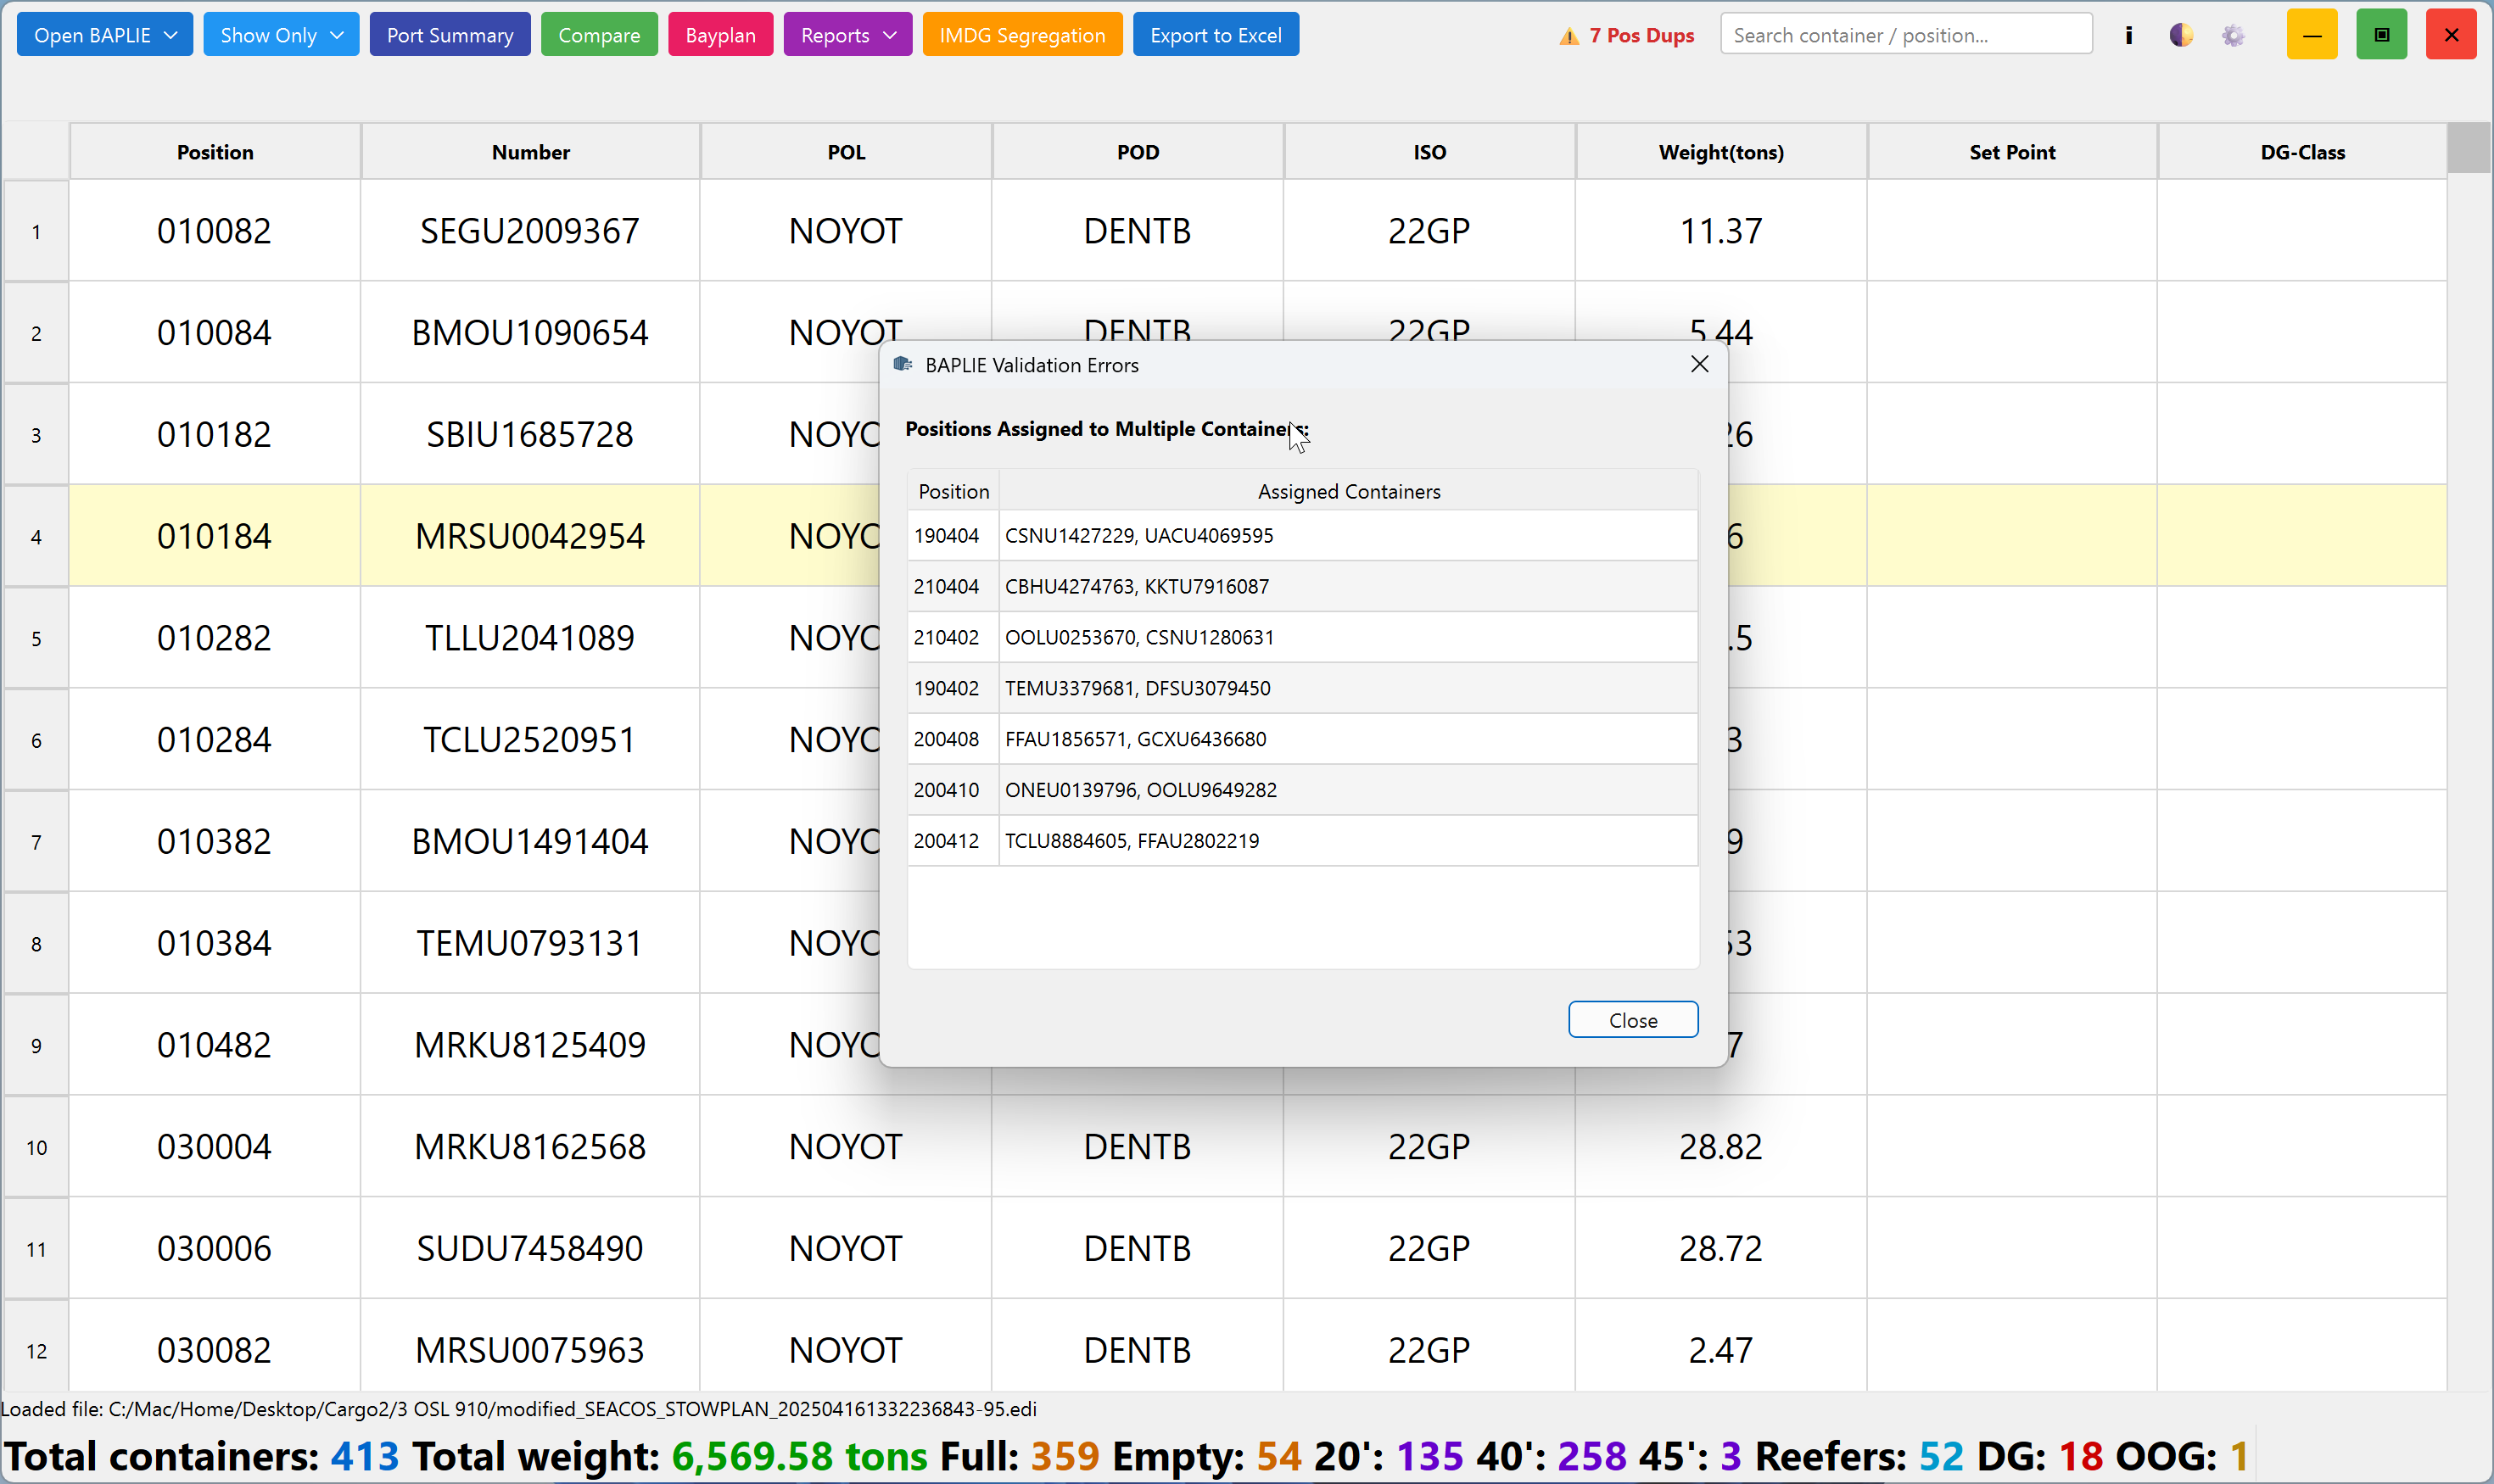
Task: Open settings via the gear icon
Action: (x=2233, y=35)
